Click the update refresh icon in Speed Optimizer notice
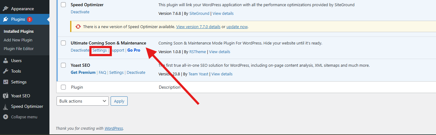The width and height of the screenshot is (436, 135). coord(78,27)
